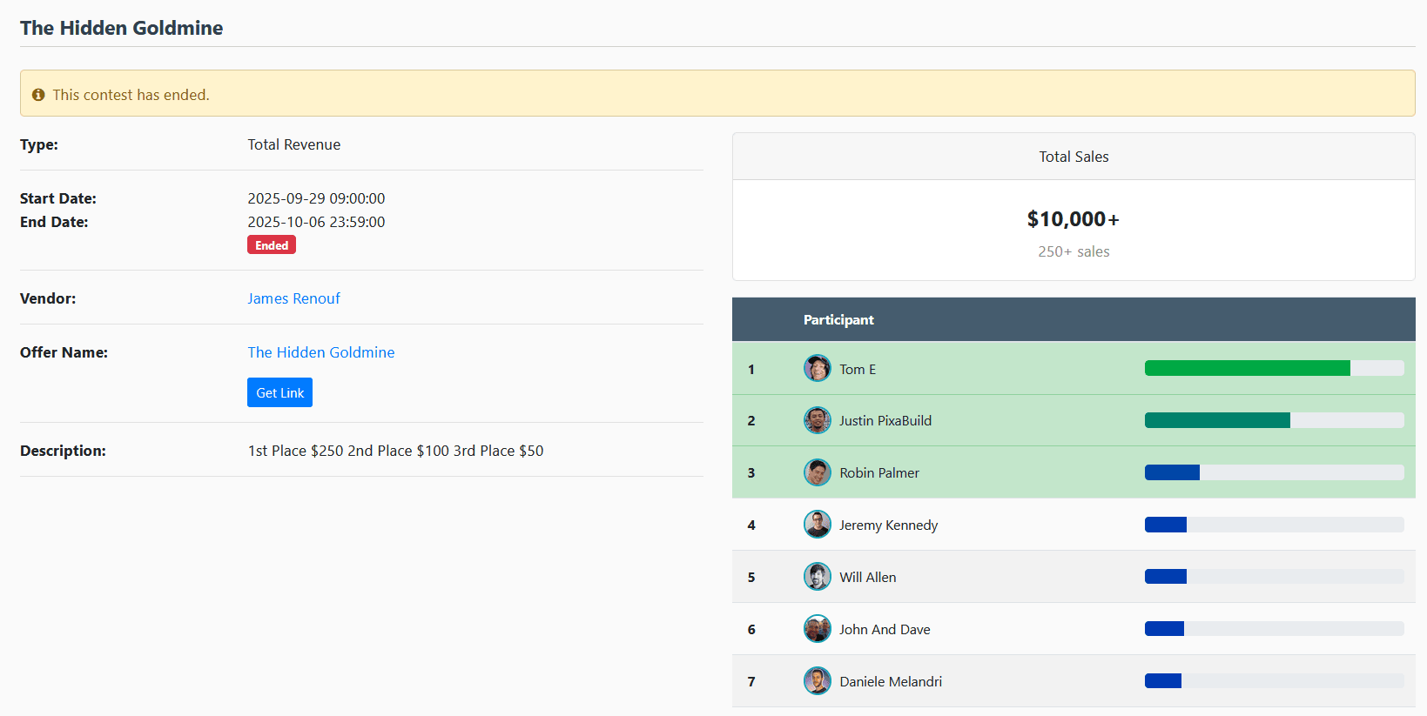Click Justin PixaBuild's profile avatar

pos(817,421)
